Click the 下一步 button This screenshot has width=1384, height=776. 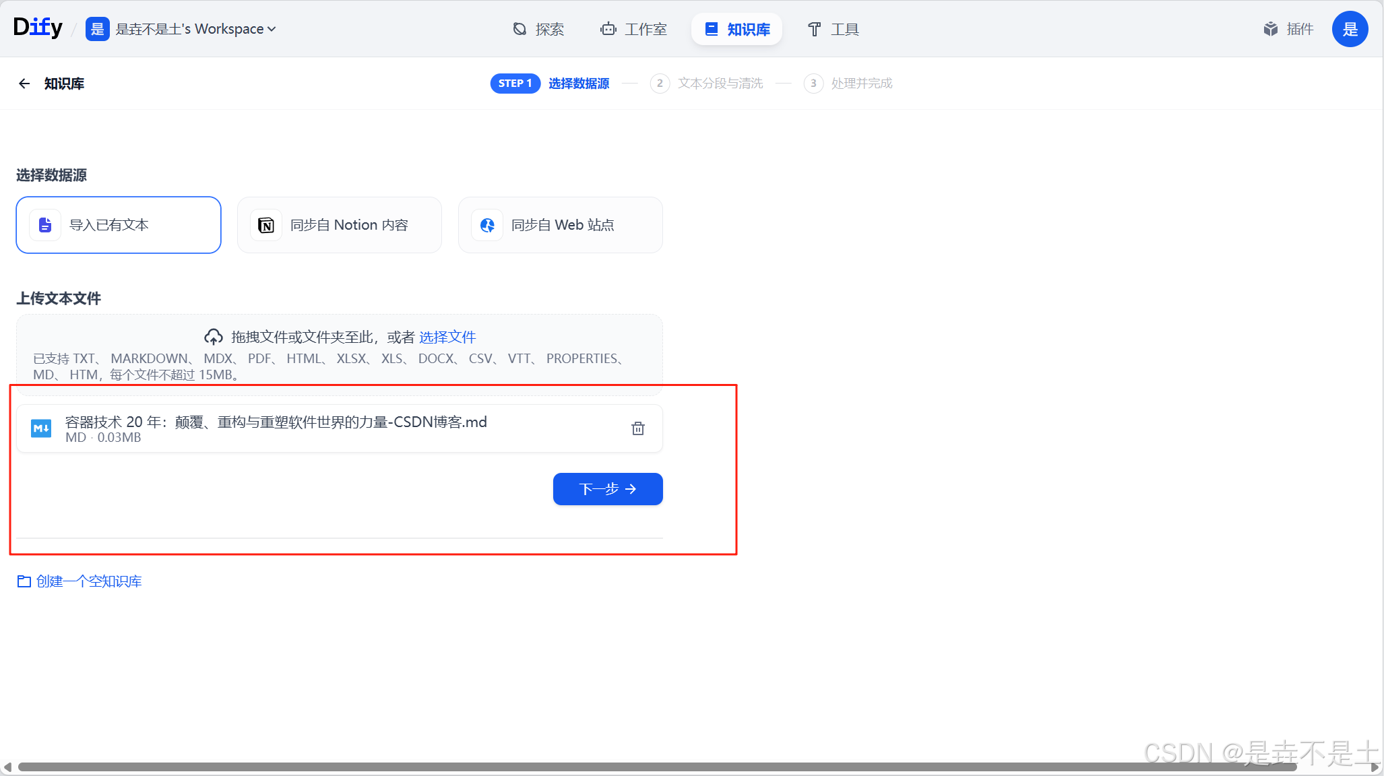[x=608, y=489]
